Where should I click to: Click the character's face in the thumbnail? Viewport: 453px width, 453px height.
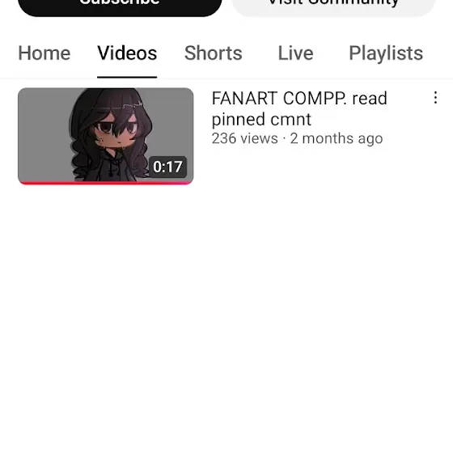116,131
